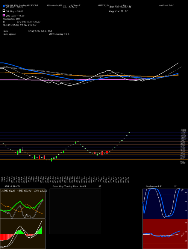The width and height of the screenshot is (188, 249).
Task: Click the 'ADX signal:' label
Action: click(9, 34)
